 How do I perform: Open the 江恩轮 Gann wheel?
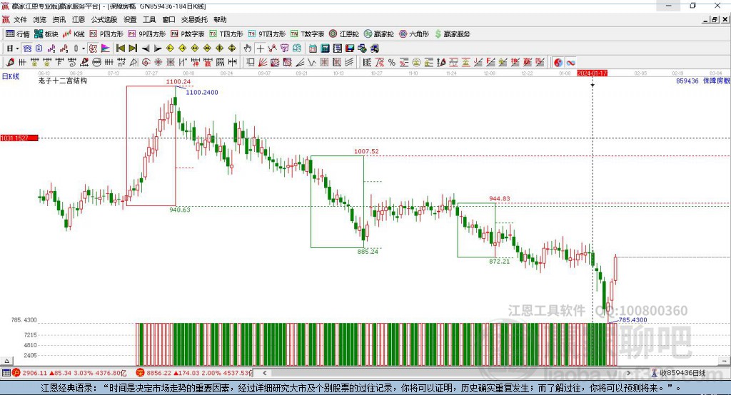point(344,34)
